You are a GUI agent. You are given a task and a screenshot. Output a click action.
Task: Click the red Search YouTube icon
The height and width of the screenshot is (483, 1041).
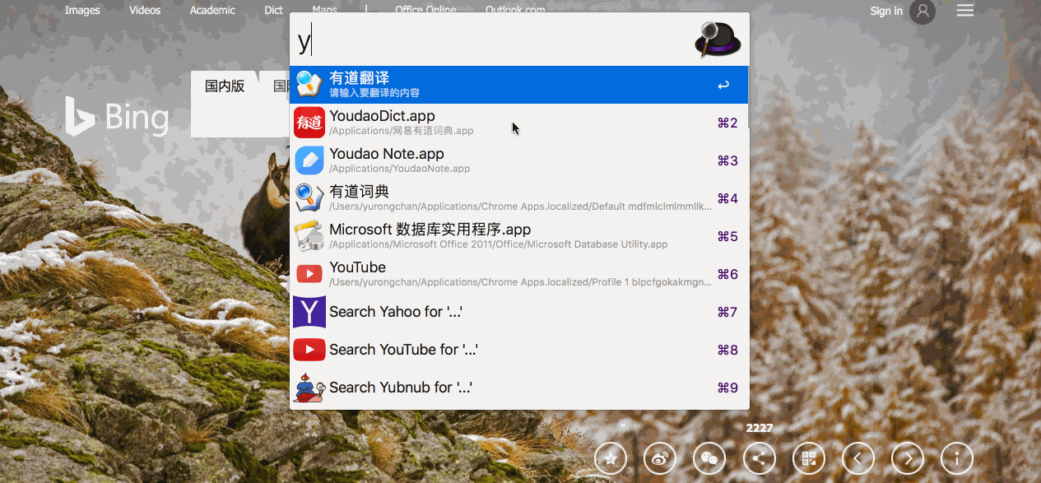[x=309, y=350]
